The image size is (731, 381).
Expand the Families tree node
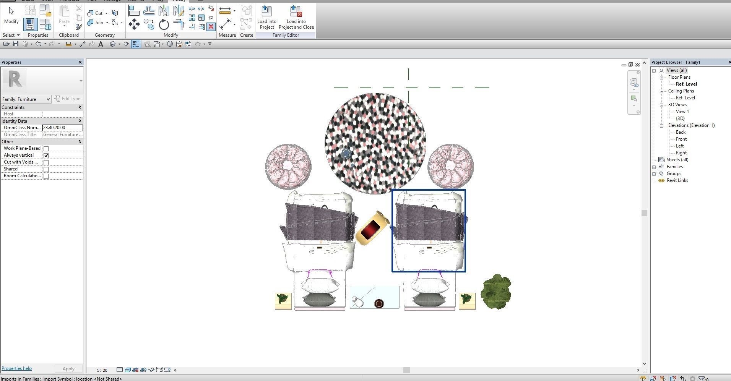click(654, 167)
